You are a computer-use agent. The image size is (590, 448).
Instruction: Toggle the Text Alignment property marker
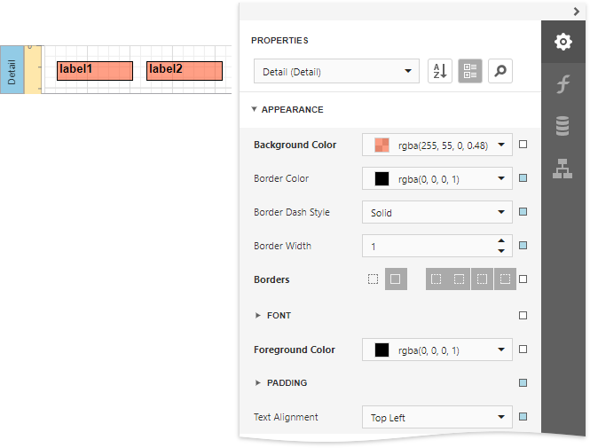[523, 417]
